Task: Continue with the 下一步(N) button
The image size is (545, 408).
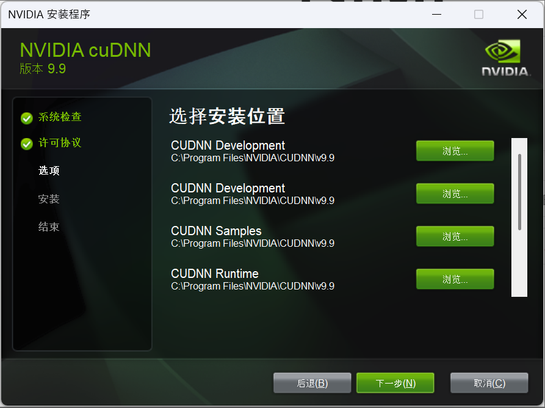Action: point(395,383)
